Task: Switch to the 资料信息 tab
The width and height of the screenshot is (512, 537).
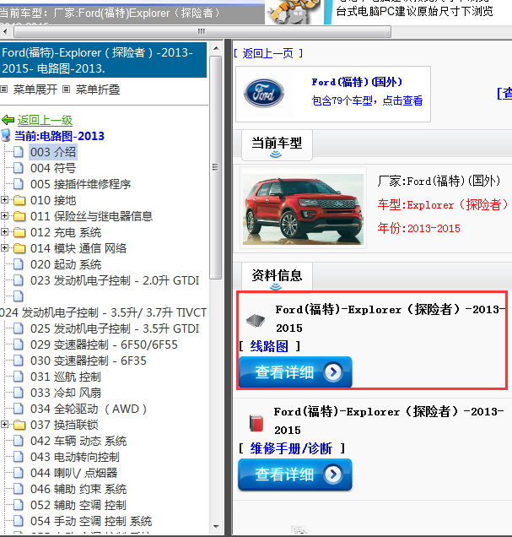Action: coord(278,275)
